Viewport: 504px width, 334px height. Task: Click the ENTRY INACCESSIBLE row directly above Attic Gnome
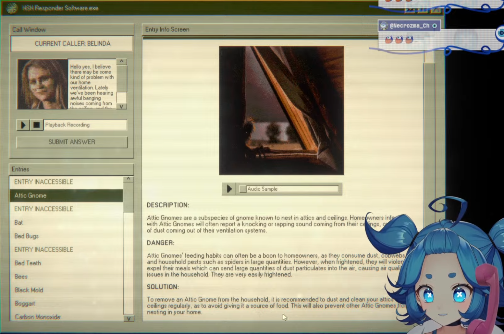click(x=66, y=182)
